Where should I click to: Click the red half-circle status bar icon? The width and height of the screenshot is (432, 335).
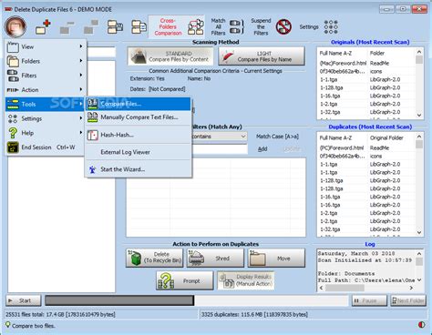tap(421, 325)
